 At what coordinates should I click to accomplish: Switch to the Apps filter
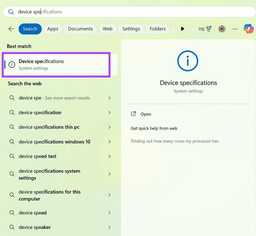click(x=52, y=29)
